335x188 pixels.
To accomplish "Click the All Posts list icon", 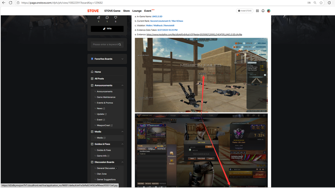I will tap(92, 79).
